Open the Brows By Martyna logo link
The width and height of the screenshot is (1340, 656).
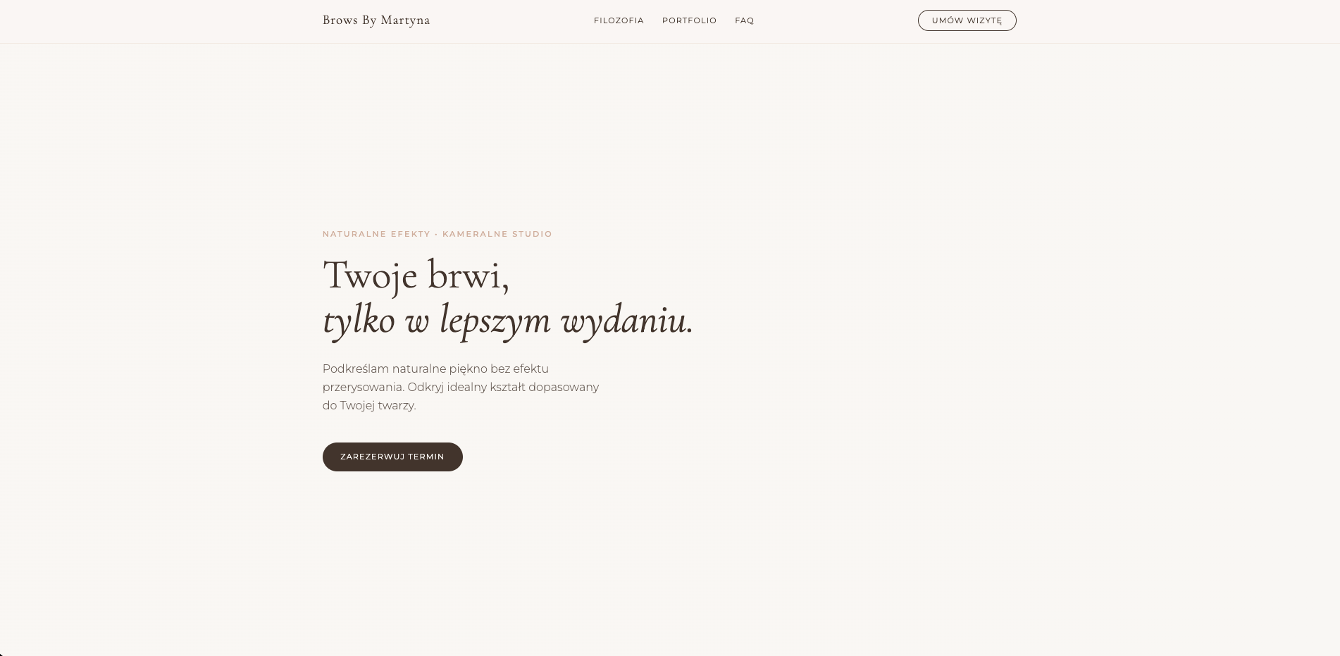376,20
